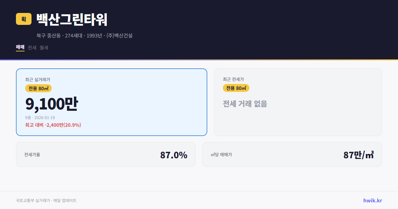Image resolution: width=398 pixels, height=209 pixels.
Task: Click the 전세가율 card
Action: [x=106, y=154]
